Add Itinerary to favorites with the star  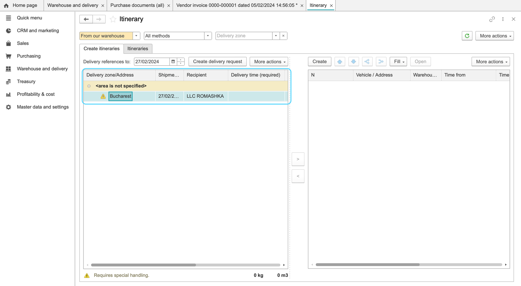(x=113, y=19)
